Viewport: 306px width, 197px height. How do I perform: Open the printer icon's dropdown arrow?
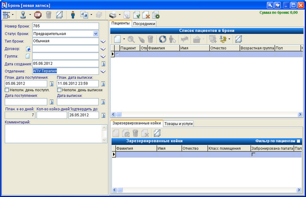click(120, 15)
